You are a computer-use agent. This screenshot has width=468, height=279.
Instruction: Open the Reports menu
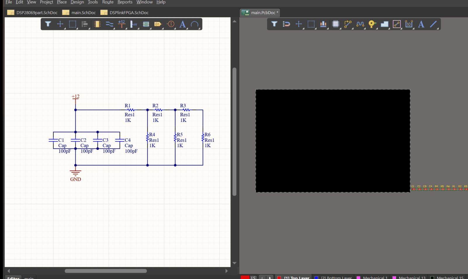pyautogui.click(x=125, y=2)
